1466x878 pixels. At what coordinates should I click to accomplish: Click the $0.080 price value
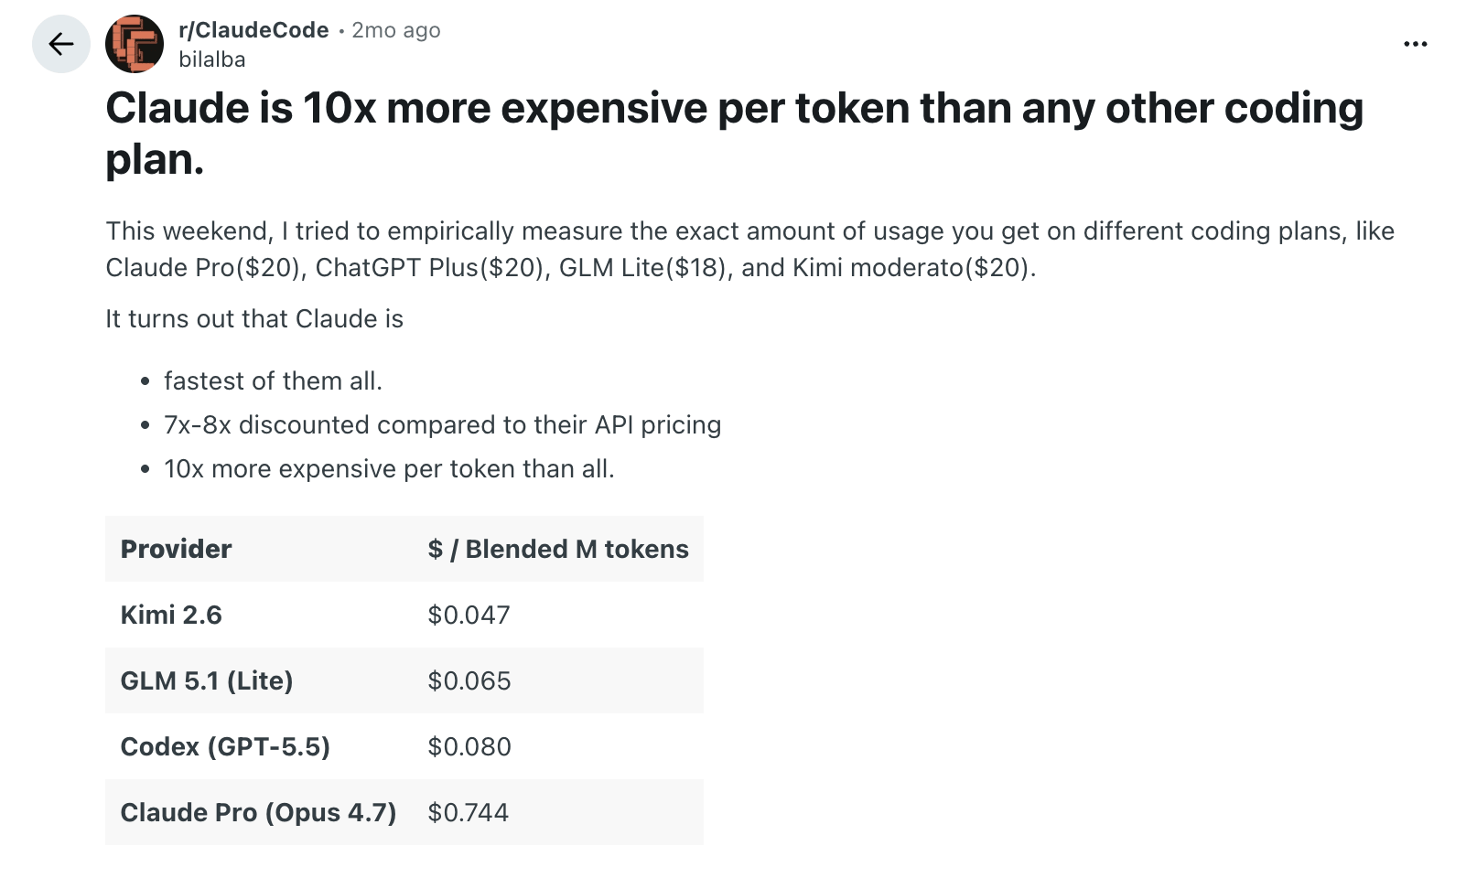469,746
